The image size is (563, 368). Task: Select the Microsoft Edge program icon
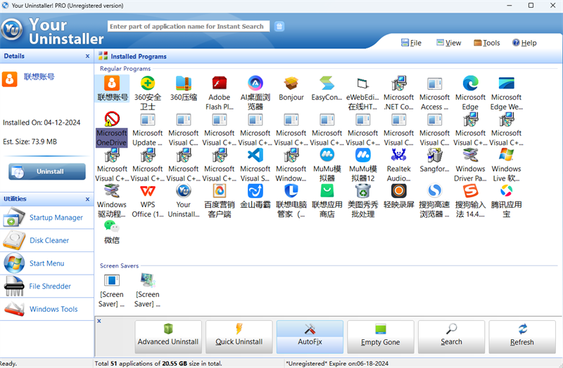tap(470, 85)
